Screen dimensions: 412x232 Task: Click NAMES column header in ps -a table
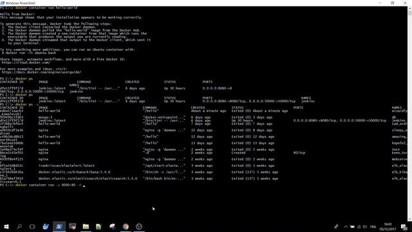[x=397, y=108]
